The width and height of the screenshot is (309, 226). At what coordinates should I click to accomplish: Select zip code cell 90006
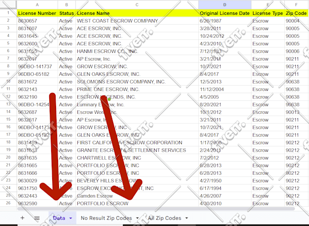tap(296, 51)
